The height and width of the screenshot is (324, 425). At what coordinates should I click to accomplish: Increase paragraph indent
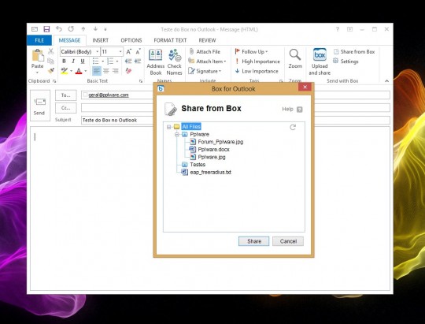click(138, 61)
